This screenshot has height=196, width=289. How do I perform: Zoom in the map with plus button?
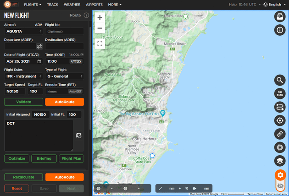click(x=100, y=18)
